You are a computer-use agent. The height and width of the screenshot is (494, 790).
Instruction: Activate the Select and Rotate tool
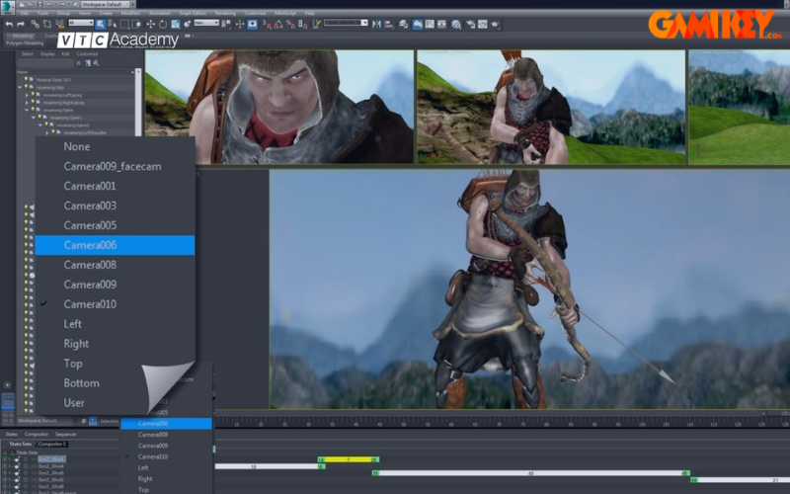163,24
